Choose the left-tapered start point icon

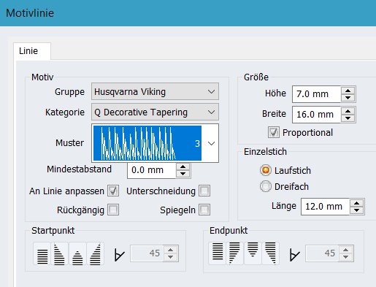coord(60,253)
